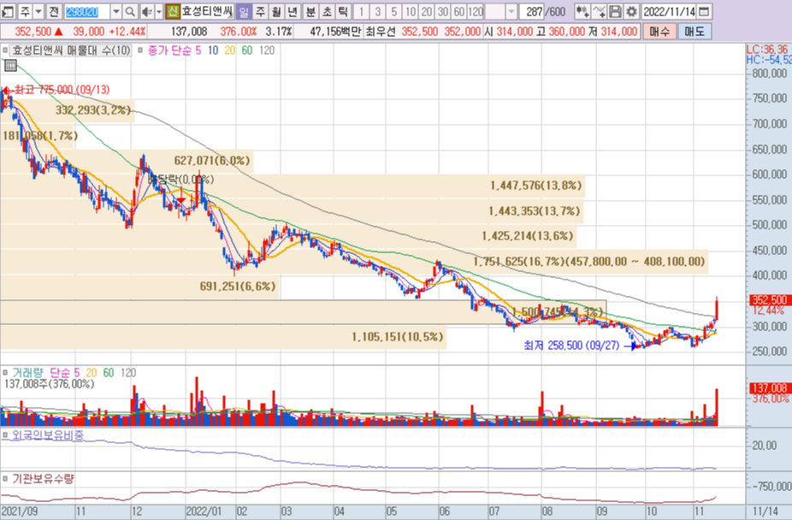Switch to the 월 monthly chart period
Screen dimensions: 792x520
pyautogui.click(x=276, y=11)
